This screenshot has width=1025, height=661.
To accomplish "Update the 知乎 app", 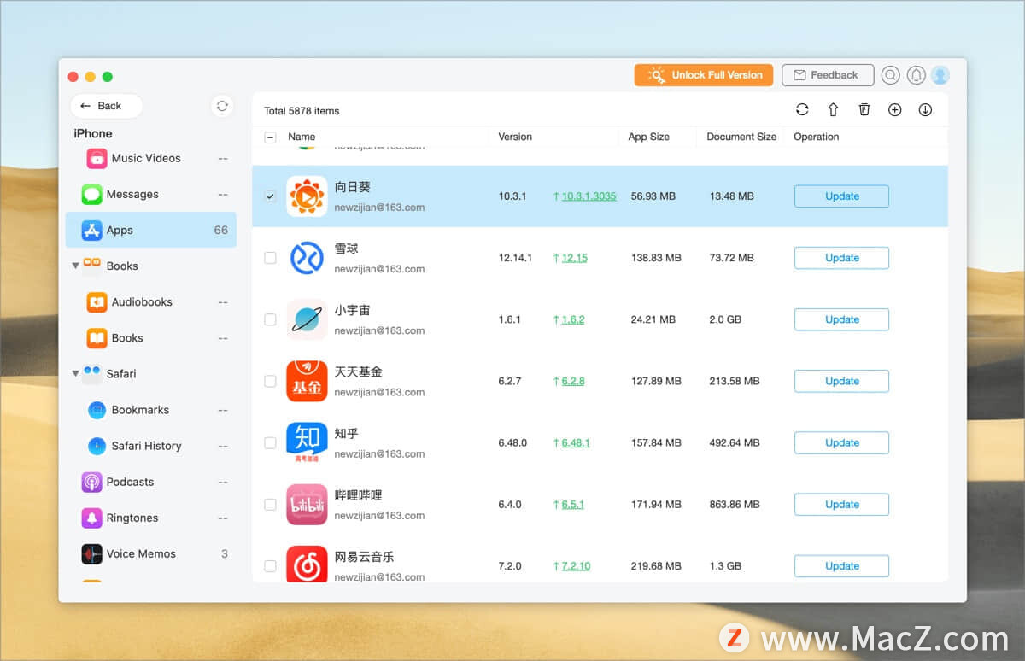I will pos(841,442).
